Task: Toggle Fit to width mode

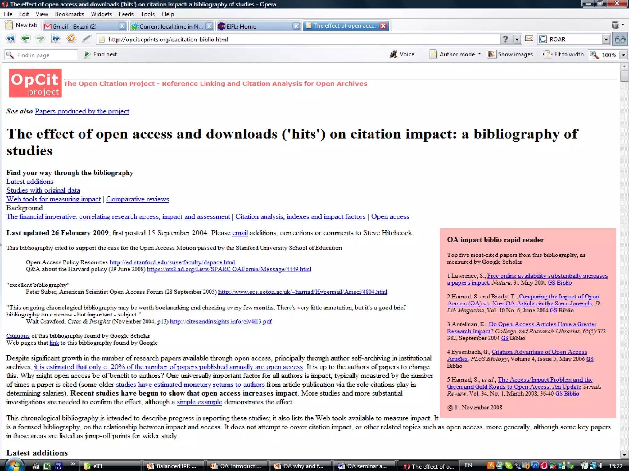Action: pyautogui.click(x=564, y=54)
